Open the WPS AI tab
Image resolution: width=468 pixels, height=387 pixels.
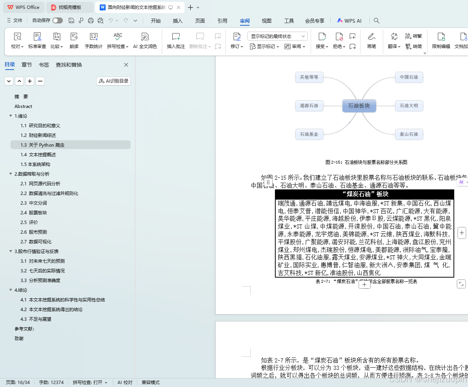349,21
